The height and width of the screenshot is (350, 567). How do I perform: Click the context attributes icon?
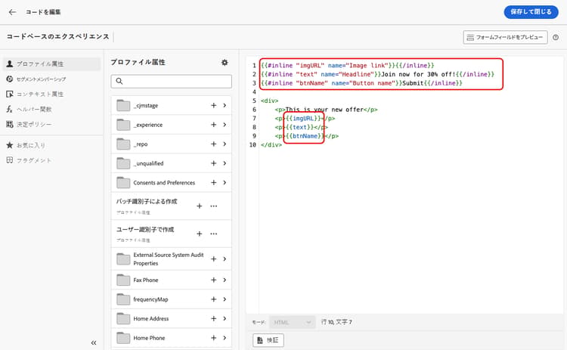click(10, 94)
